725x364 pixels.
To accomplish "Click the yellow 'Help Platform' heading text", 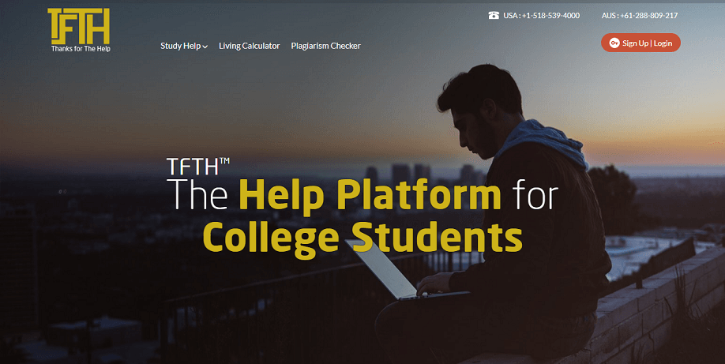I will [370, 195].
